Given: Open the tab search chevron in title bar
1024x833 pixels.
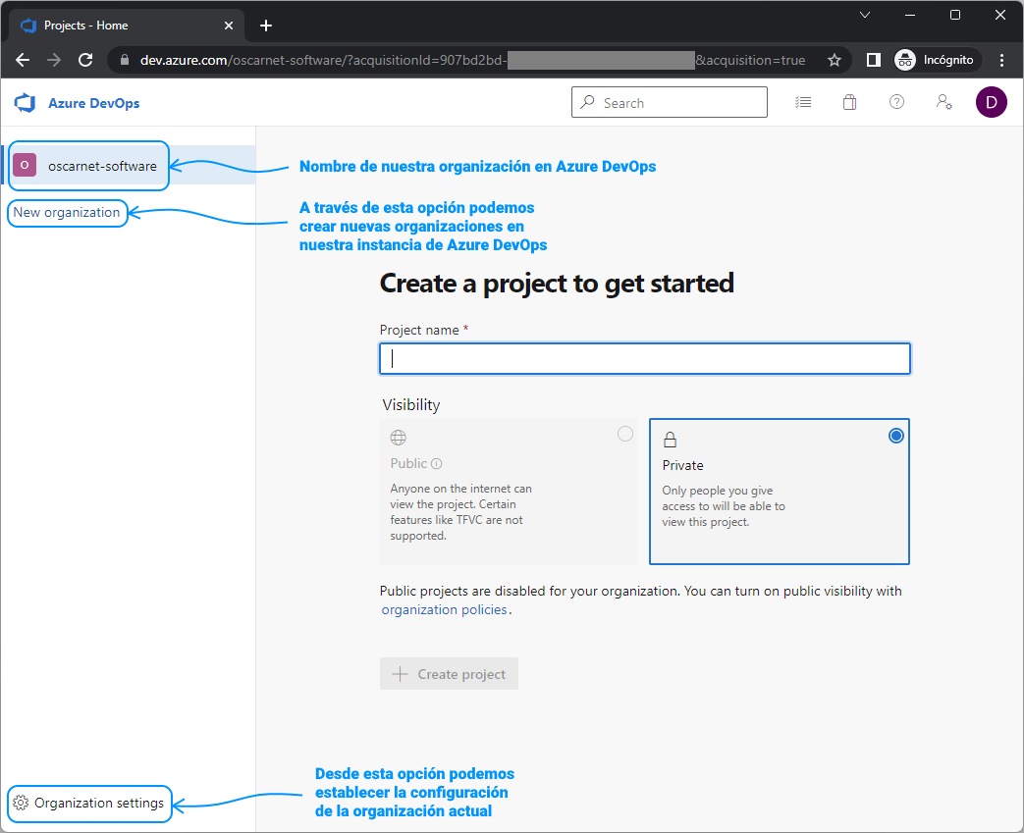Looking at the screenshot, I should pos(865,15).
